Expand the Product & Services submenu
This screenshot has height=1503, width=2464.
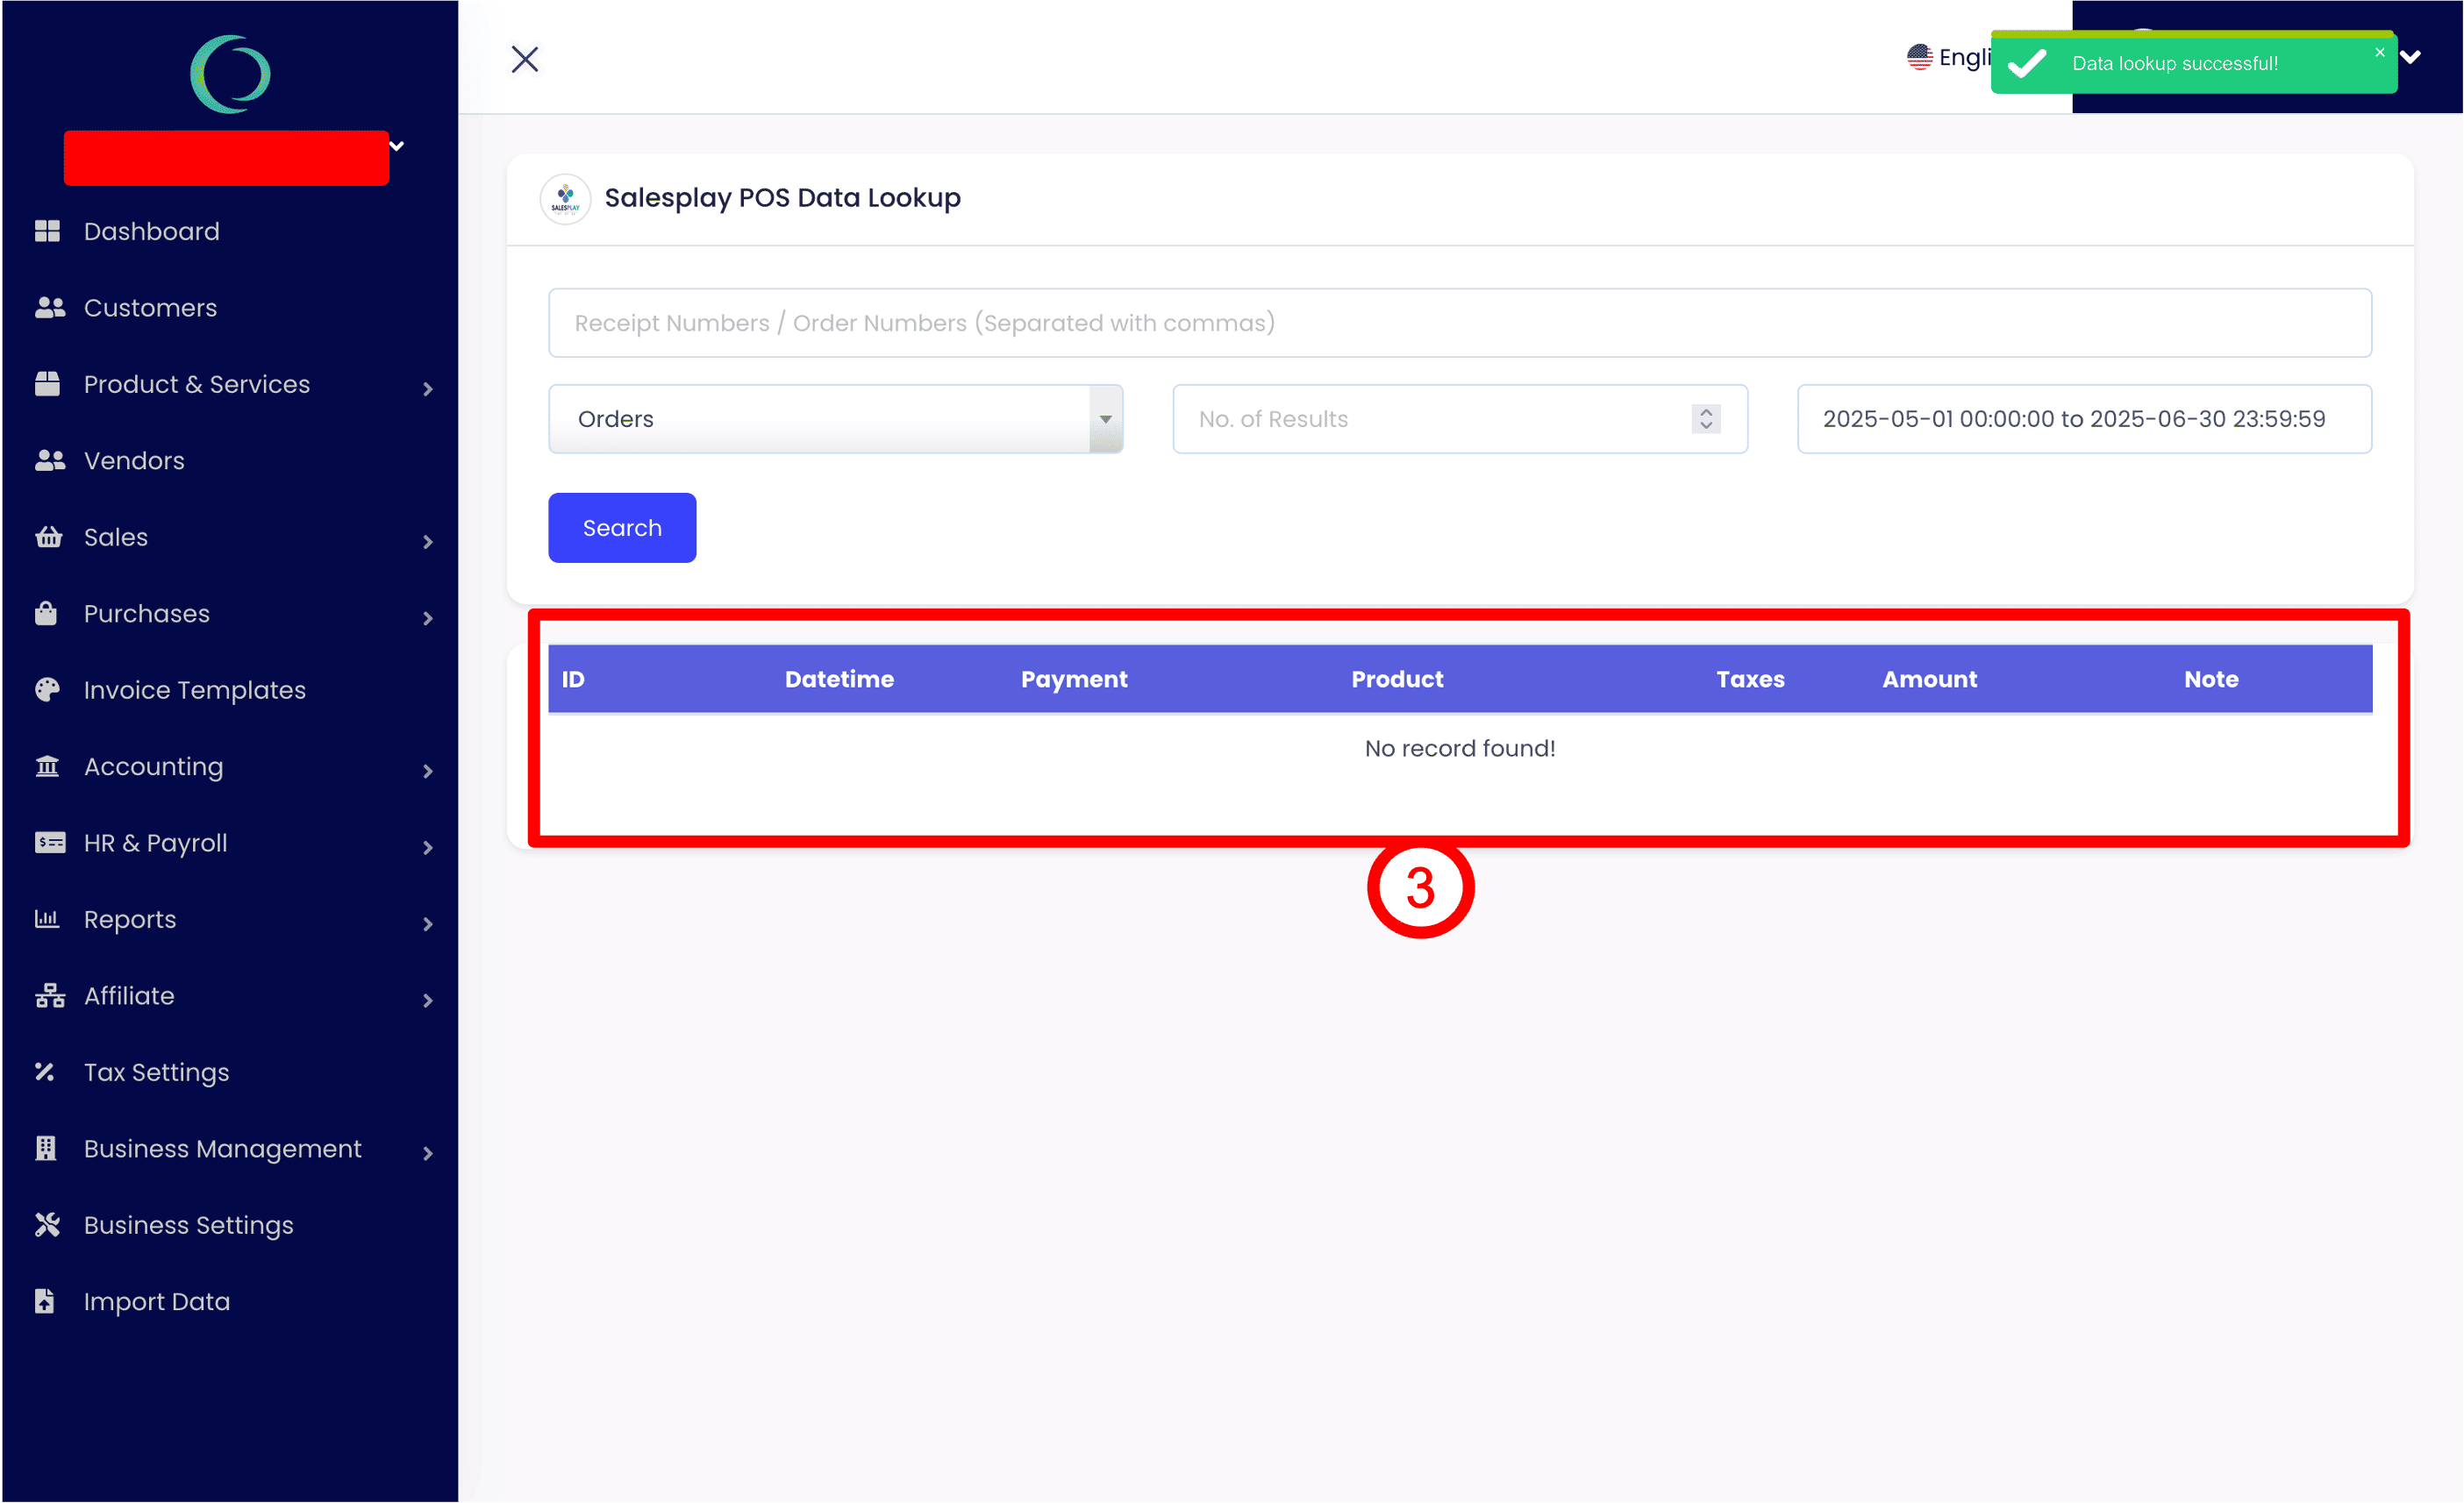pyautogui.click(x=427, y=389)
